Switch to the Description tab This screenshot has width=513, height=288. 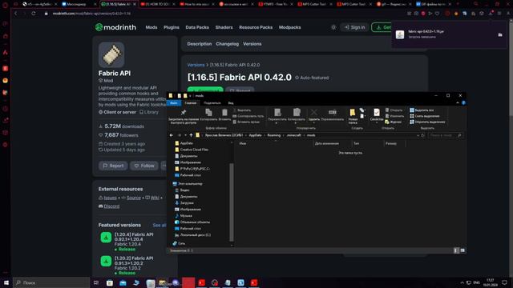pos(200,44)
